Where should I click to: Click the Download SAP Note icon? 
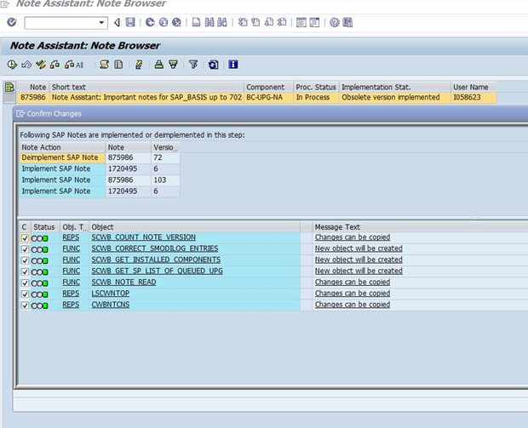55,65
